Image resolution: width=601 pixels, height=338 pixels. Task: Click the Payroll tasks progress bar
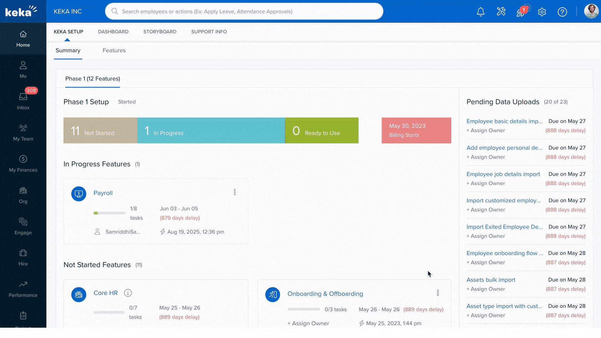point(109,213)
